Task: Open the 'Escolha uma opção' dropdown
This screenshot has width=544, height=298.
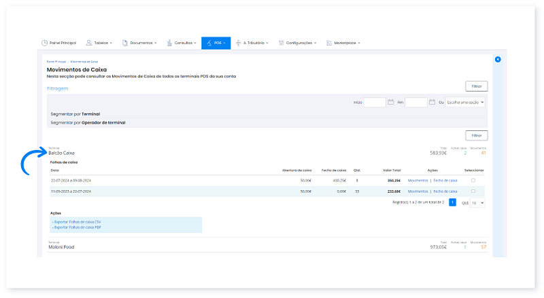Action: [465, 103]
